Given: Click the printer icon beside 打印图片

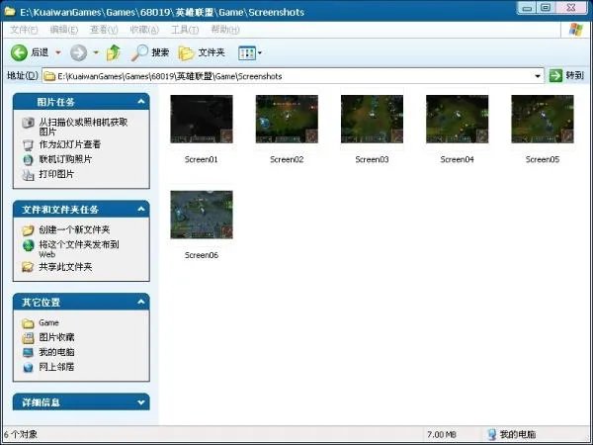Looking at the screenshot, I should click(x=28, y=174).
